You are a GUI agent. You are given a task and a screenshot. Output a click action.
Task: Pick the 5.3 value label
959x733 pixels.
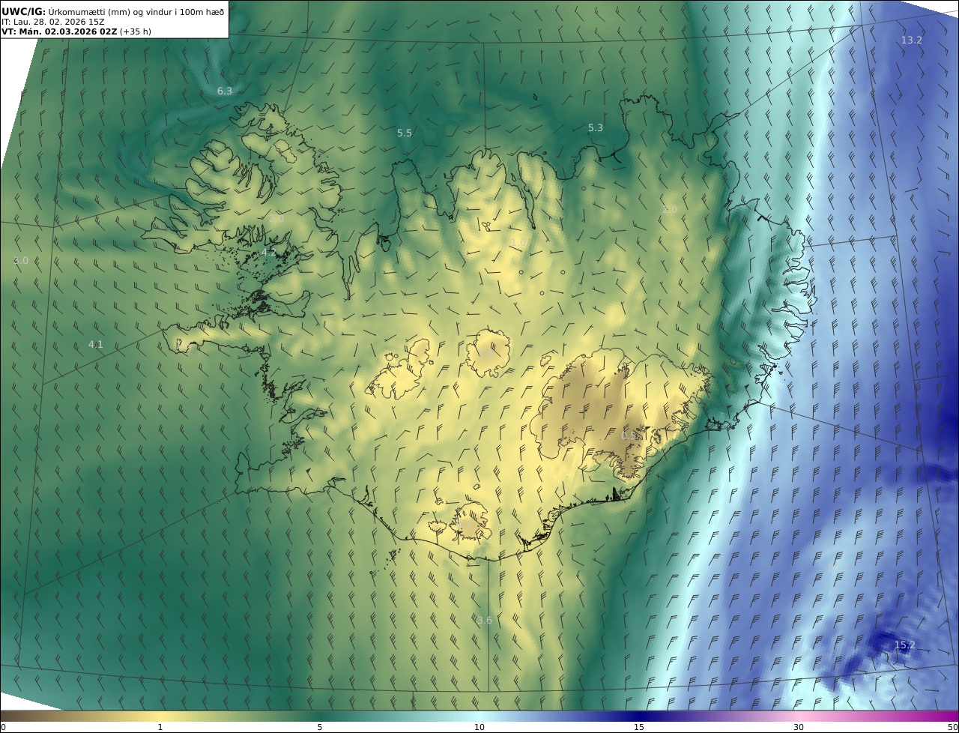(x=596, y=128)
